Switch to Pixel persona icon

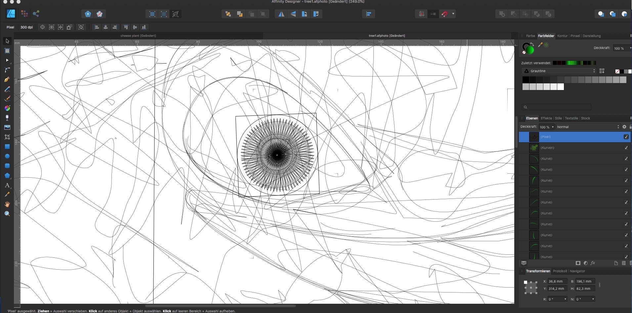pos(24,14)
